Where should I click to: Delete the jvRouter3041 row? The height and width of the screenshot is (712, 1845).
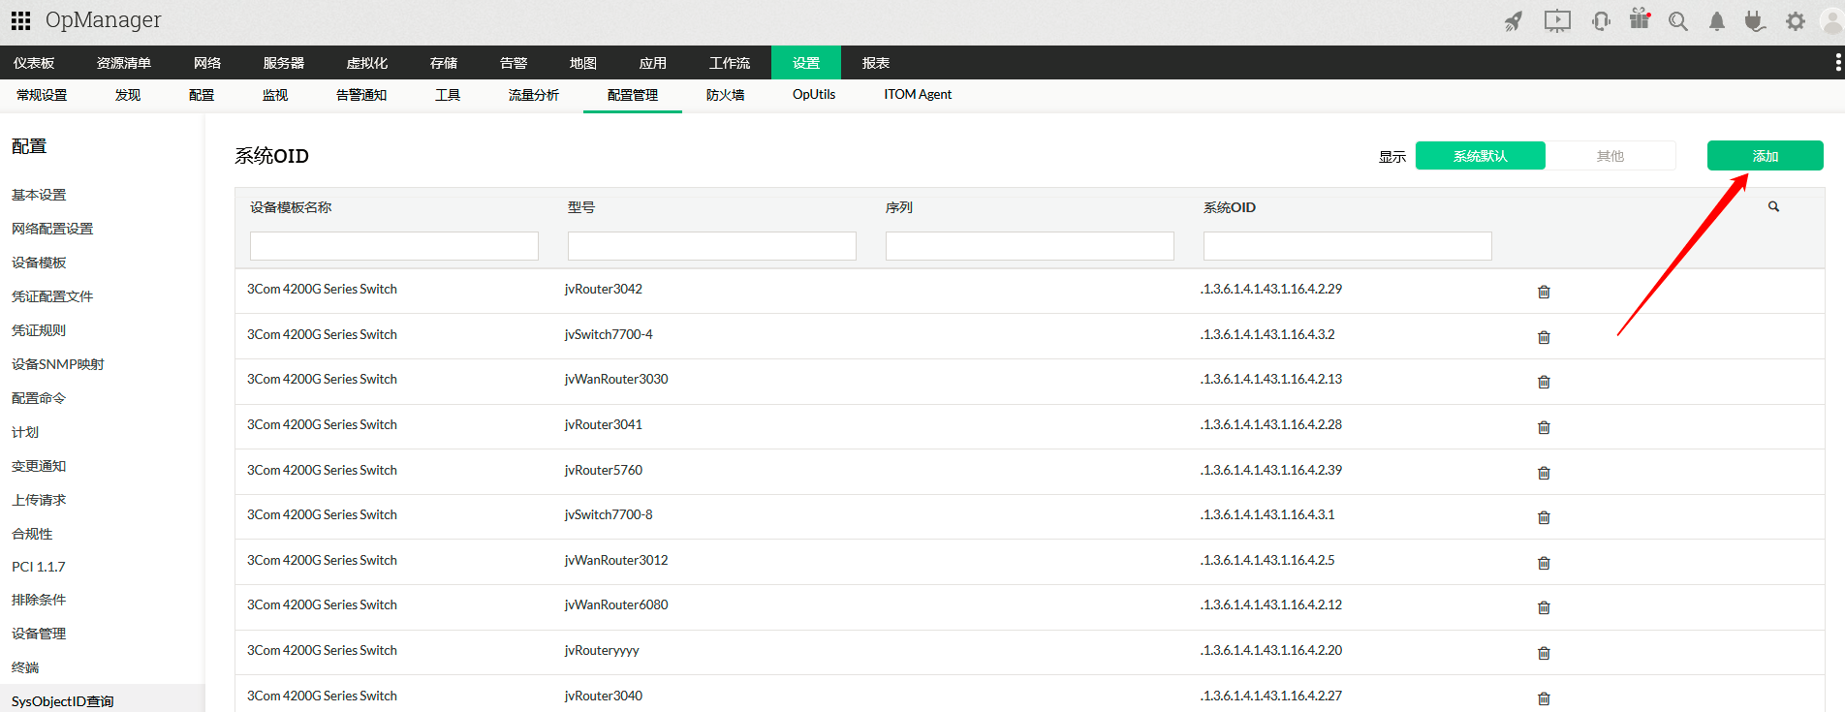tap(1544, 427)
